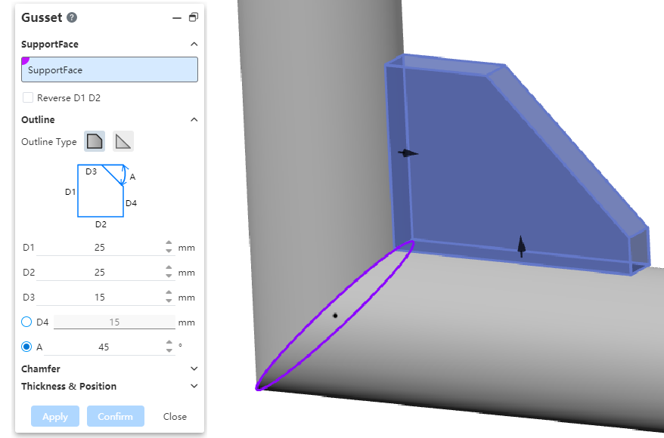Click the Thickness & Position heading
Image resolution: width=664 pixels, height=438 pixels.
[69, 386]
